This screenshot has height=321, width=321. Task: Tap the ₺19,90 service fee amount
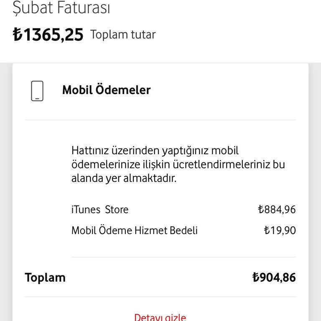coord(280,230)
